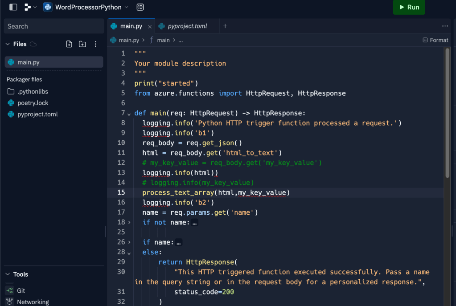Click logging.info('b2') on line 16
The width and height of the screenshot is (456, 306).
pos(178,203)
